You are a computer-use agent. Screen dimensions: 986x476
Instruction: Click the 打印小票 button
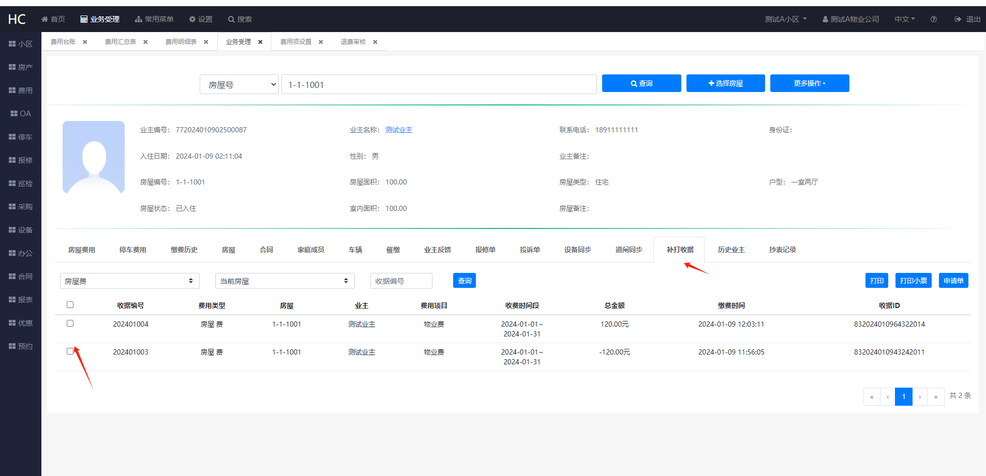[x=914, y=280]
